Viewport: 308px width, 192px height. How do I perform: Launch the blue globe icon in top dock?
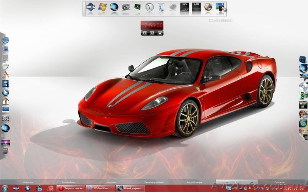114,7
